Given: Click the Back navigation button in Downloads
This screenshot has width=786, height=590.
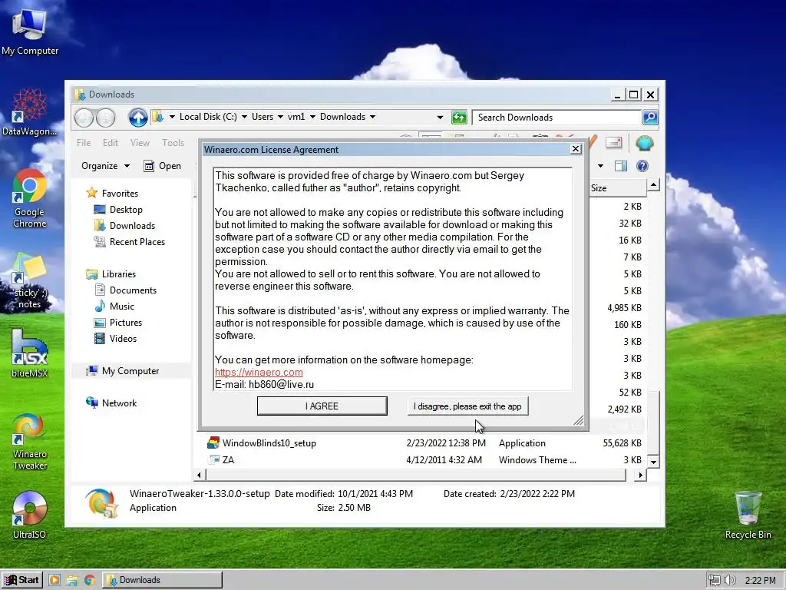Looking at the screenshot, I should (x=84, y=118).
